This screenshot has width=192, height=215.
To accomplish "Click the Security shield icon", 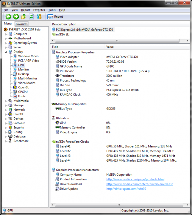I will [x=10, y=128].
